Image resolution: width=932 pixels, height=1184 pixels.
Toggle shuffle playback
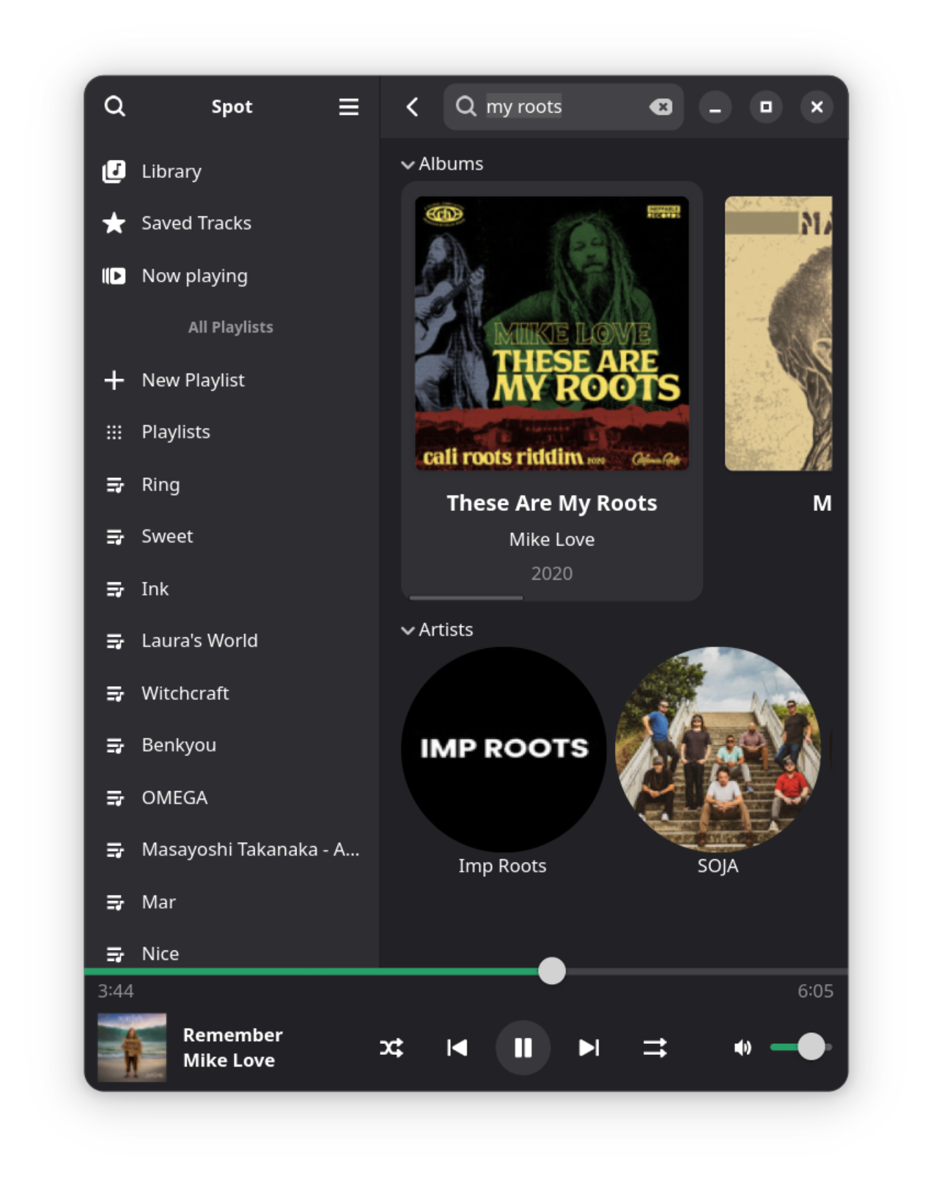click(x=391, y=1048)
